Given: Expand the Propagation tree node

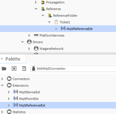Looking at the screenshot, I should point(36,2).
